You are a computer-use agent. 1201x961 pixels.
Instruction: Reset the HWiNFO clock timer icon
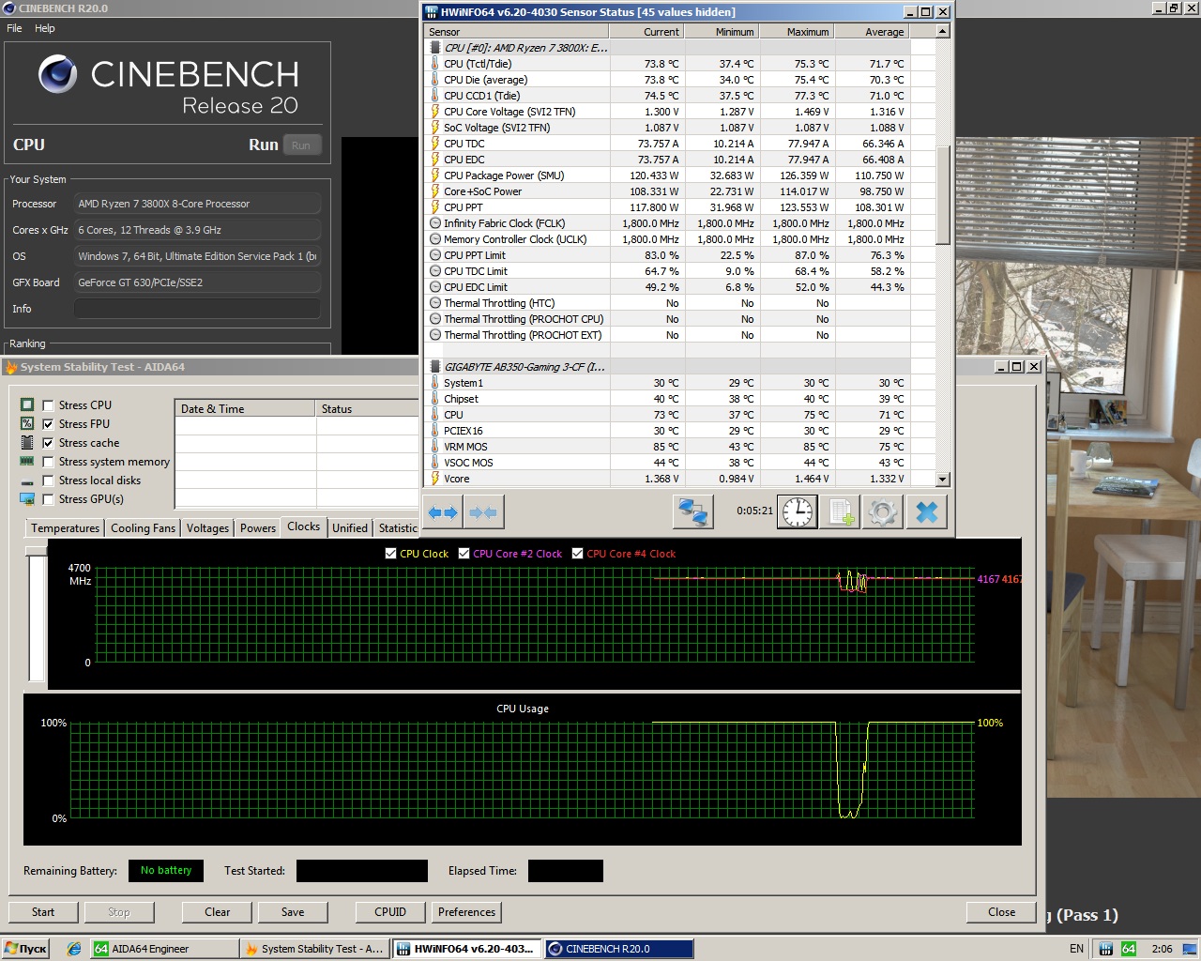[798, 512]
